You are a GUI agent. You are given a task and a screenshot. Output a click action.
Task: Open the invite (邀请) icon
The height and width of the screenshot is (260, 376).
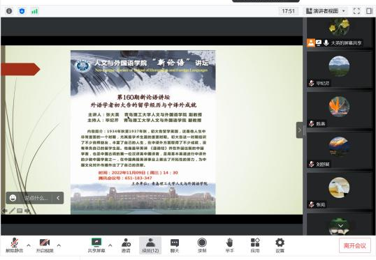(126, 245)
